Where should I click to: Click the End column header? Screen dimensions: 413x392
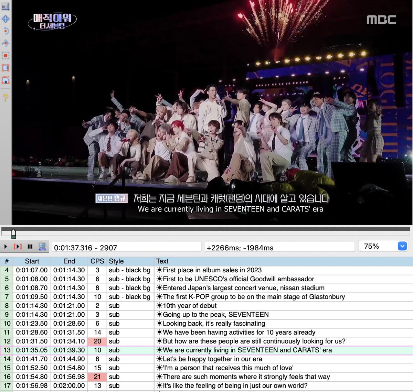click(x=69, y=261)
